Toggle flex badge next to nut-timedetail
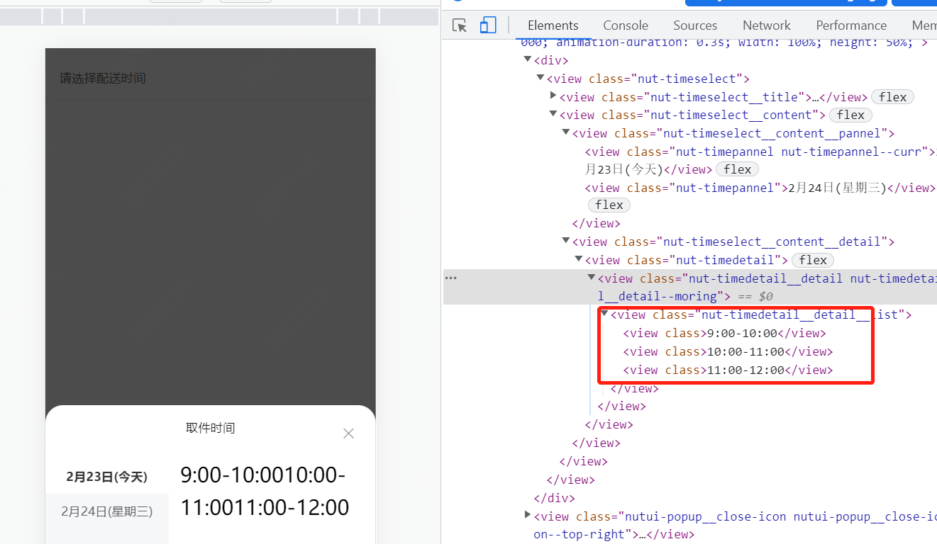The height and width of the screenshot is (544, 937). tap(813, 260)
